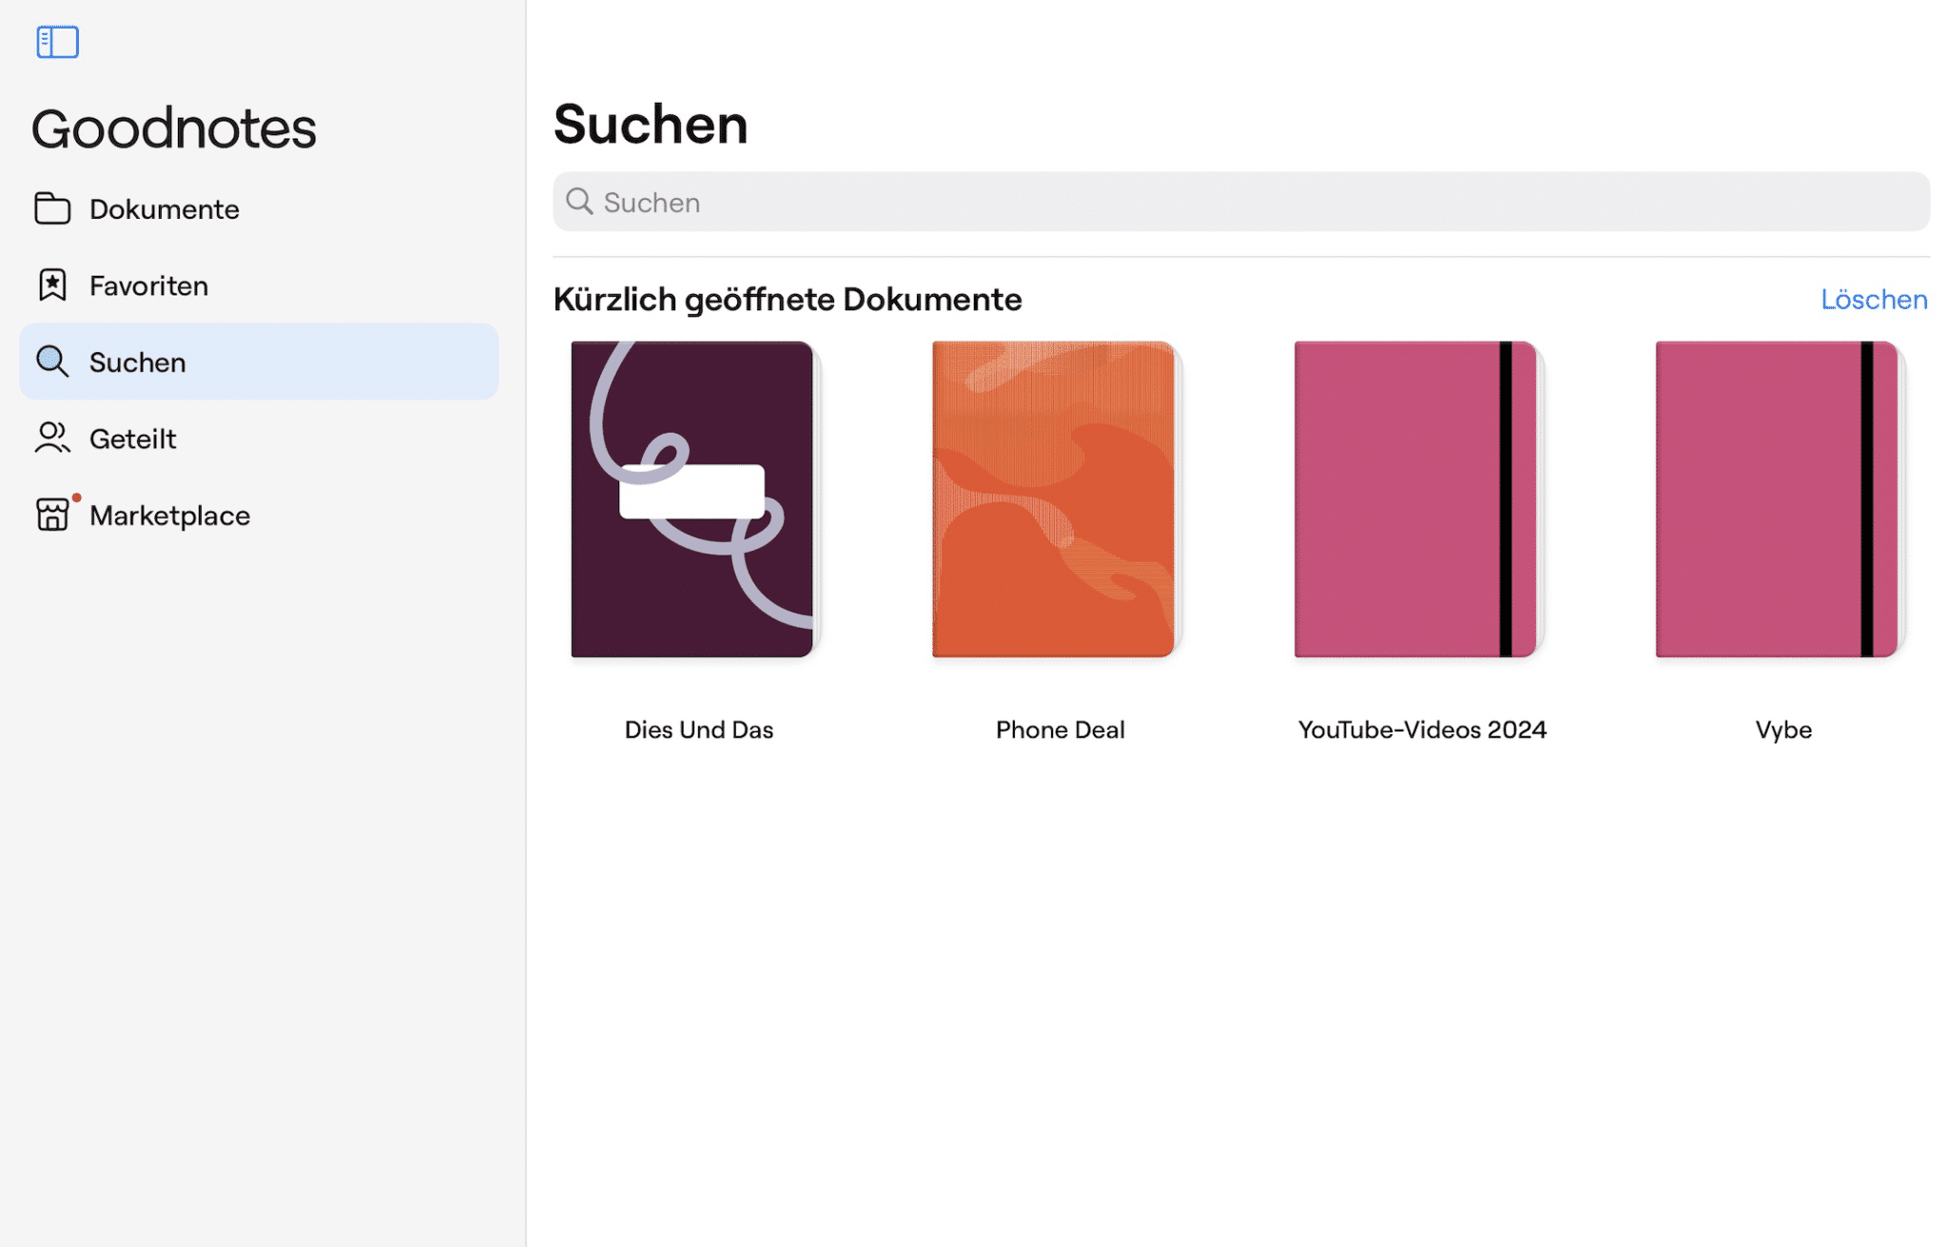This screenshot has width=1948, height=1247.
Task: Open the Favoriten section
Action: [259, 284]
